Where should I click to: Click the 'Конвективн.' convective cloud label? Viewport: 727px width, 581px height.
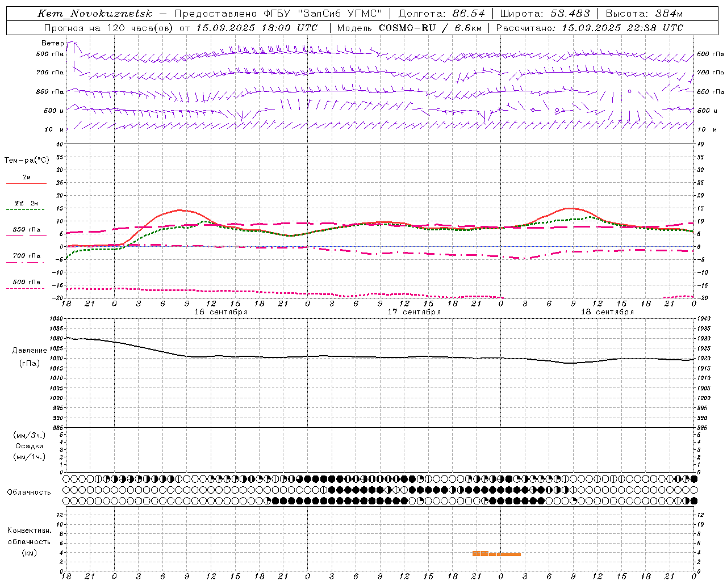point(29,531)
